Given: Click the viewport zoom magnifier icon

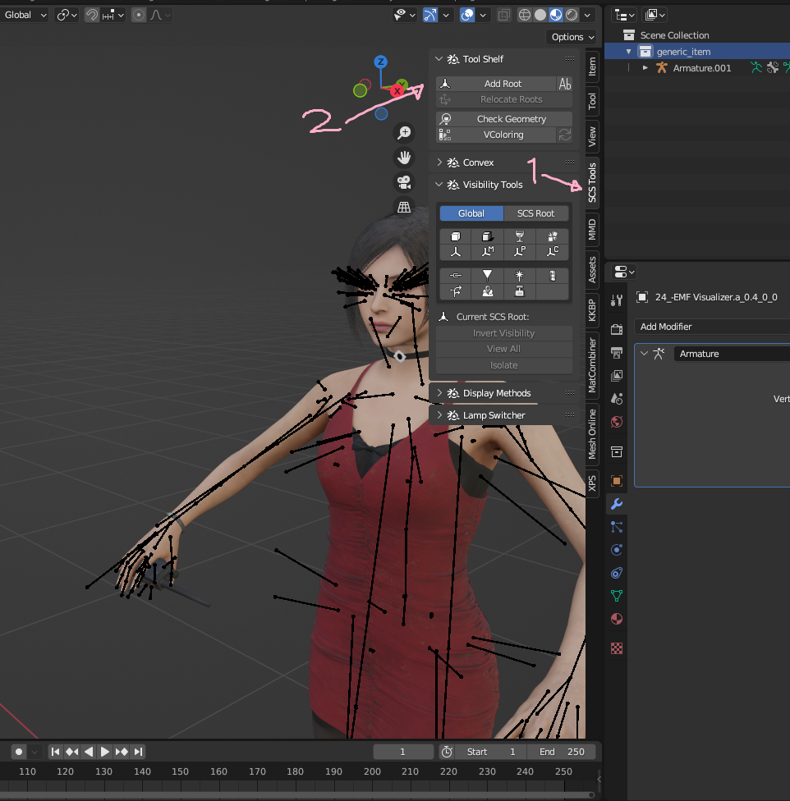Looking at the screenshot, I should (x=404, y=133).
